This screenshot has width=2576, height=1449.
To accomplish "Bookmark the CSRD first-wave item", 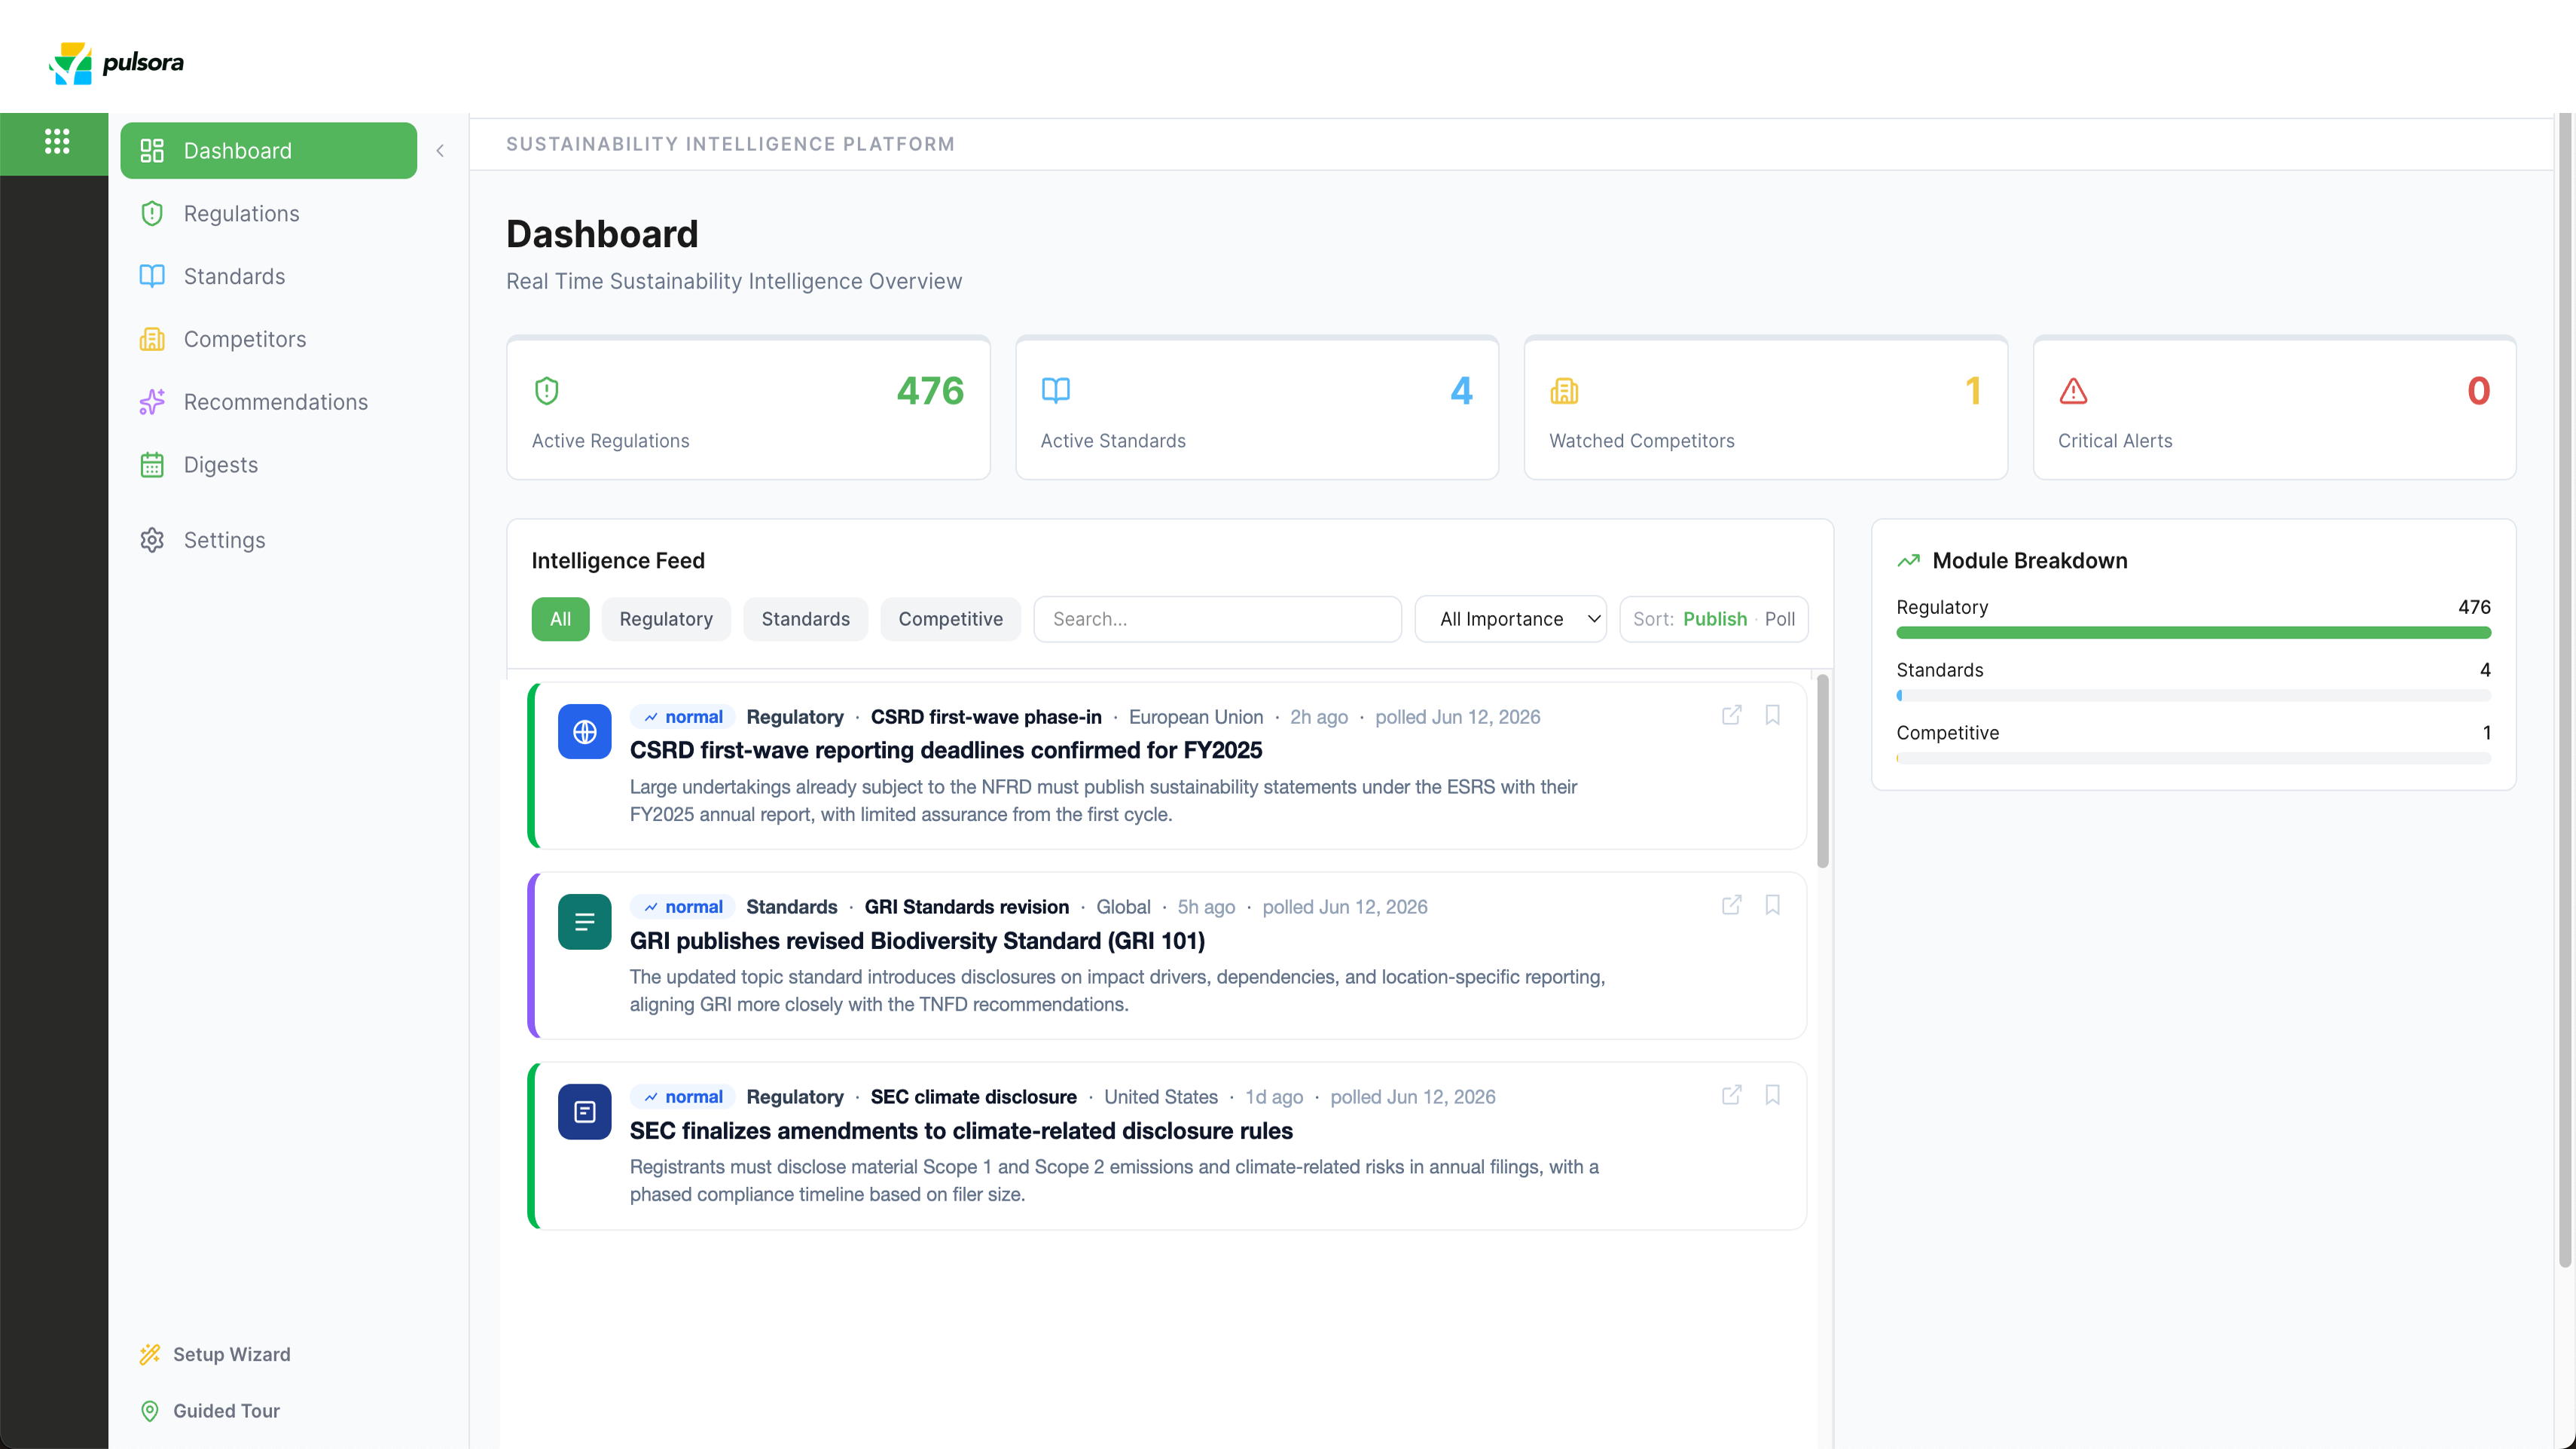I will (1772, 715).
